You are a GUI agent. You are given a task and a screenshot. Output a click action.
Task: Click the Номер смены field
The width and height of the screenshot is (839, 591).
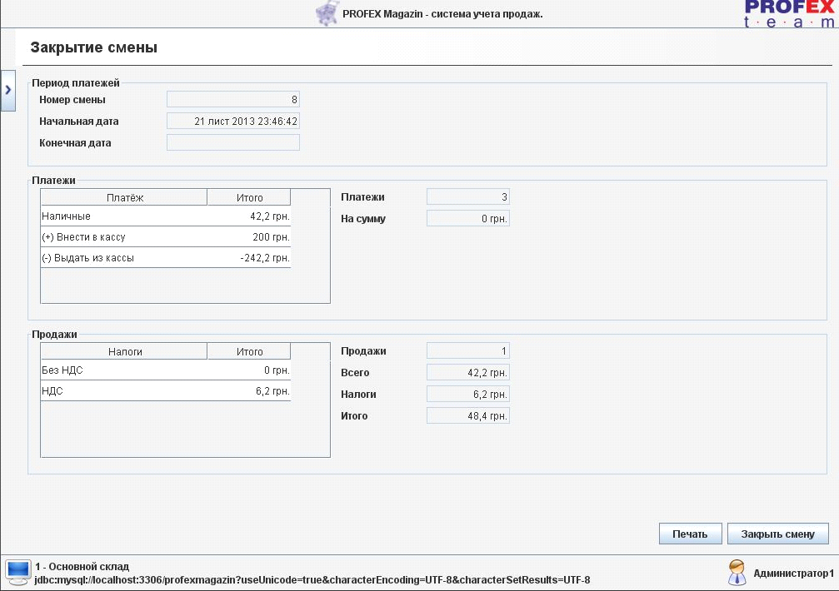[233, 99]
